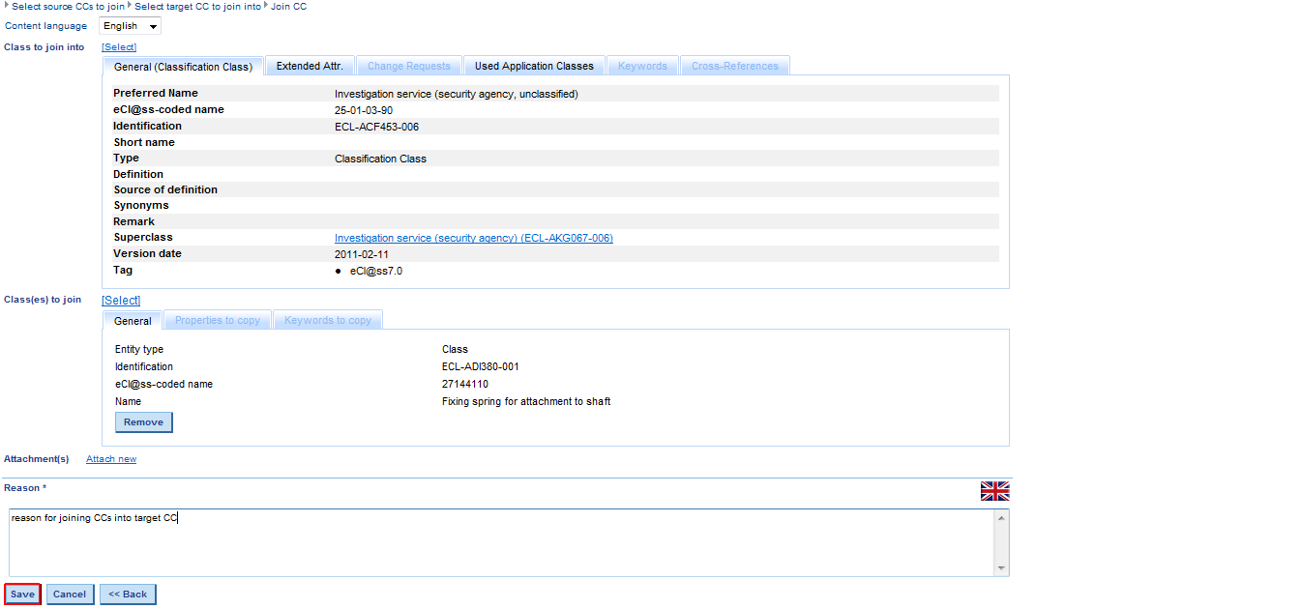This screenshot has width=1302, height=609.
Task: Select General tab in Class(es) to join
Action: [133, 321]
